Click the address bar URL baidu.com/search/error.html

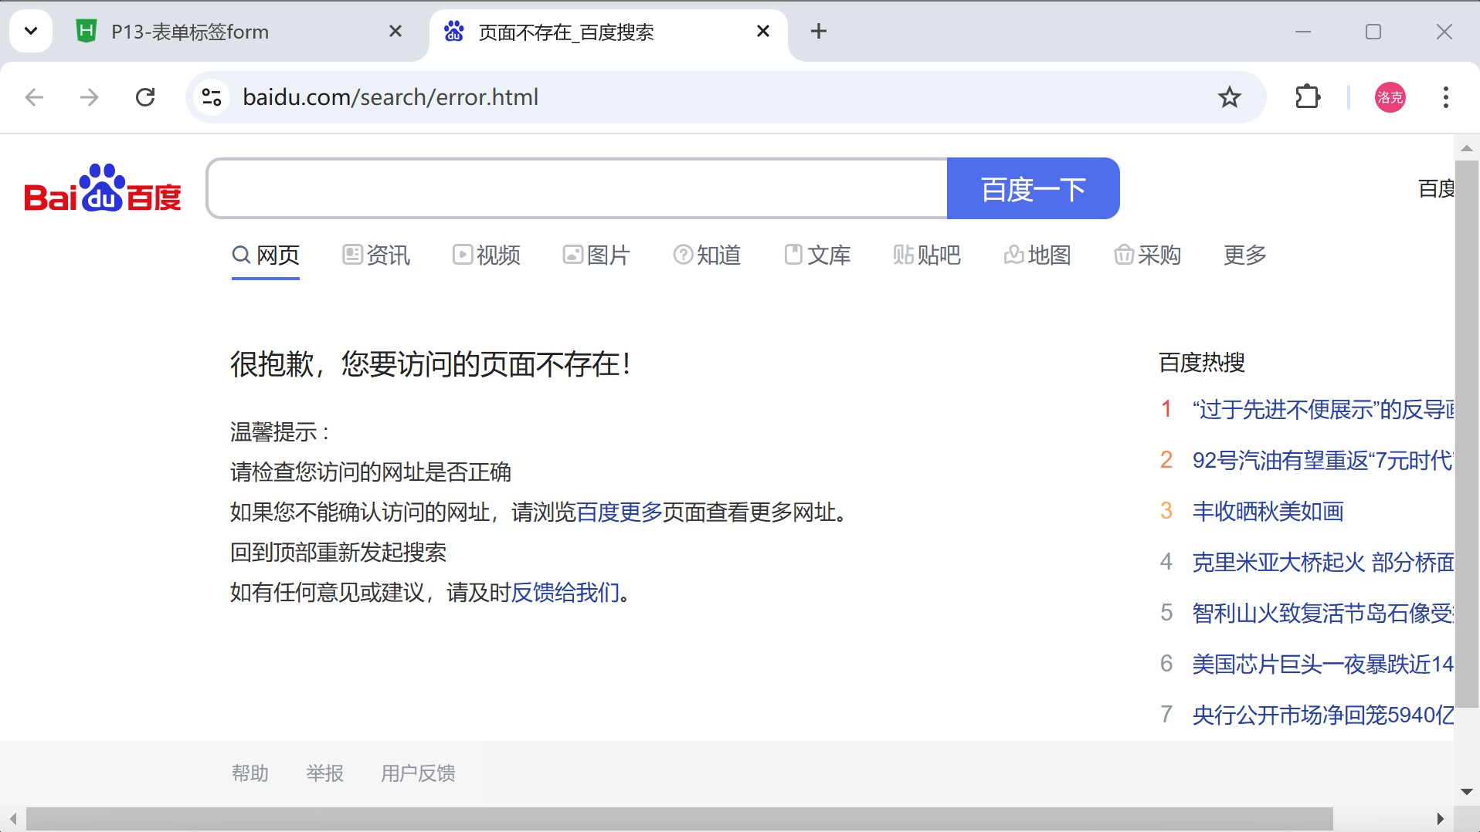390,97
